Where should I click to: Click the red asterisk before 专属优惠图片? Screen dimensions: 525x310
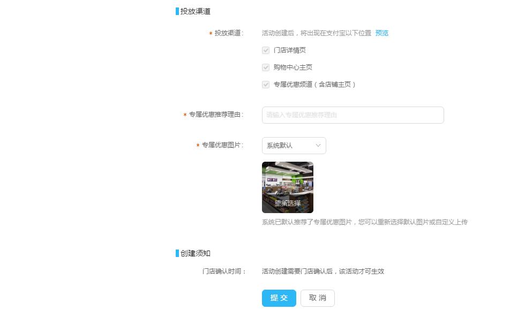(x=198, y=145)
